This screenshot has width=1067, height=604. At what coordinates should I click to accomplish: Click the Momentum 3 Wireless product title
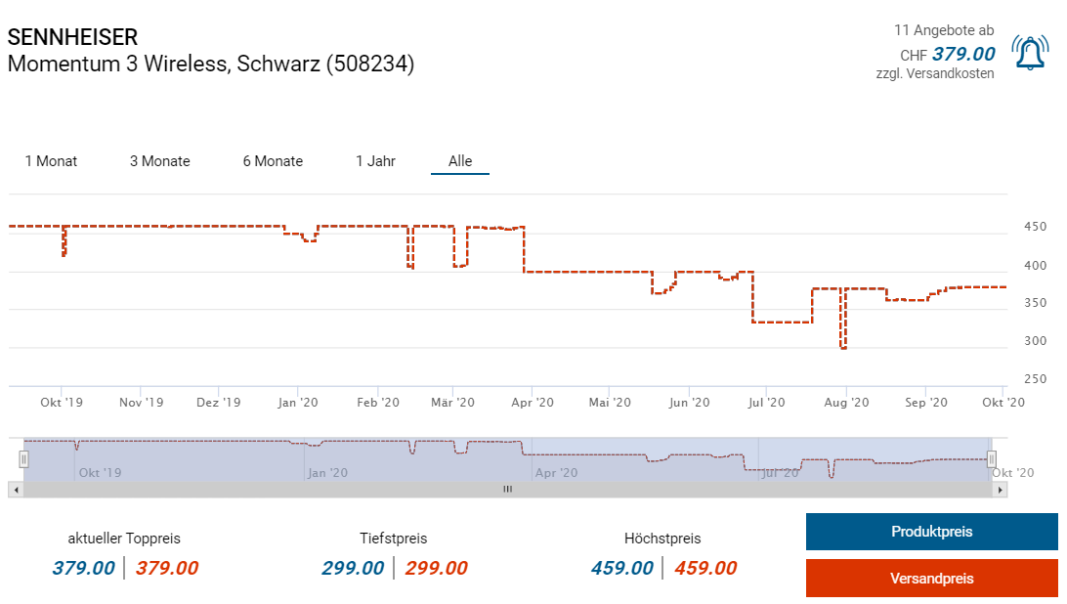pos(211,64)
